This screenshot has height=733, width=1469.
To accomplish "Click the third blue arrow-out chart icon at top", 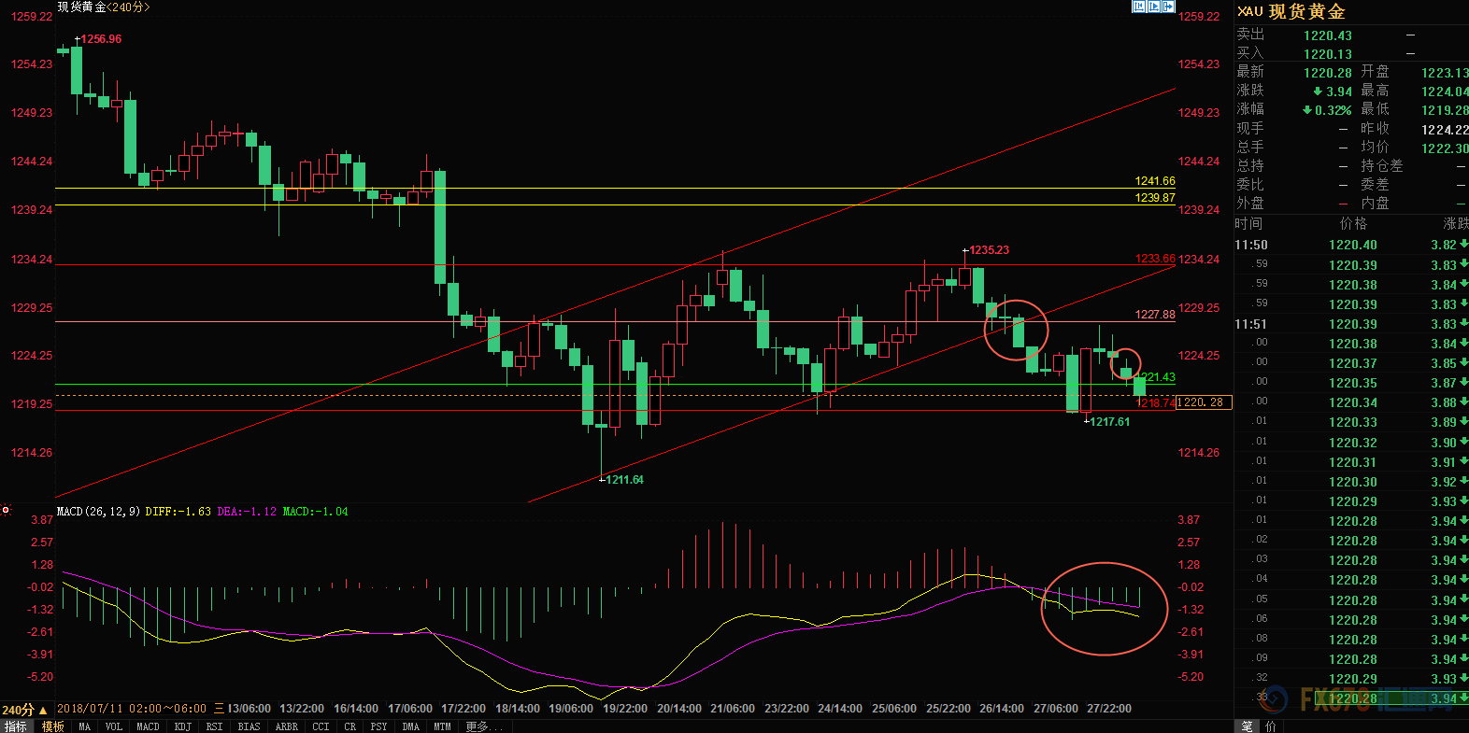I will click(x=1168, y=7).
